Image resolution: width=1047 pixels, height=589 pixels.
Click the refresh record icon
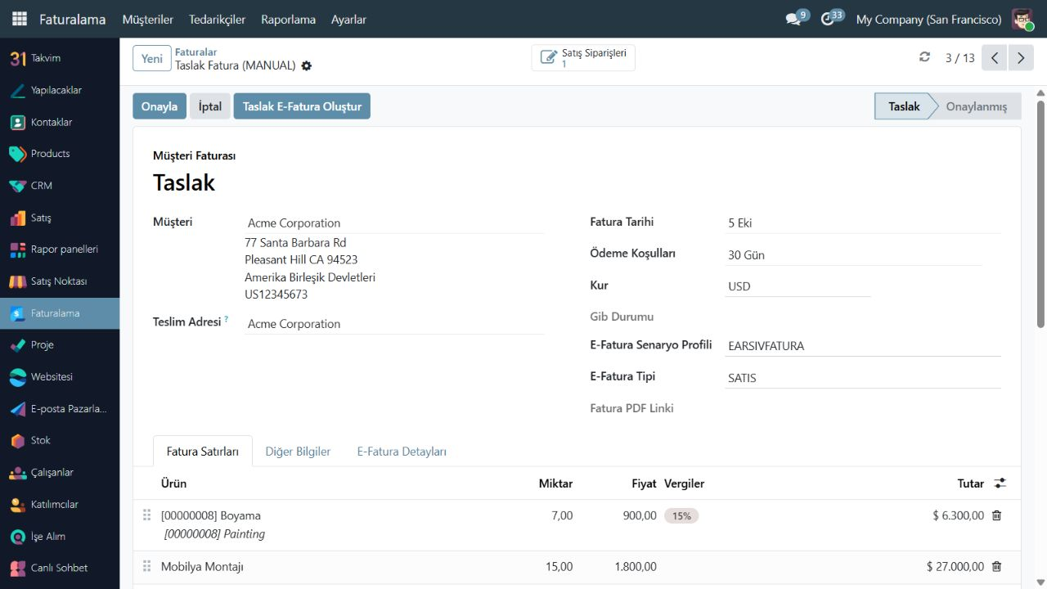(x=925, y=57)
